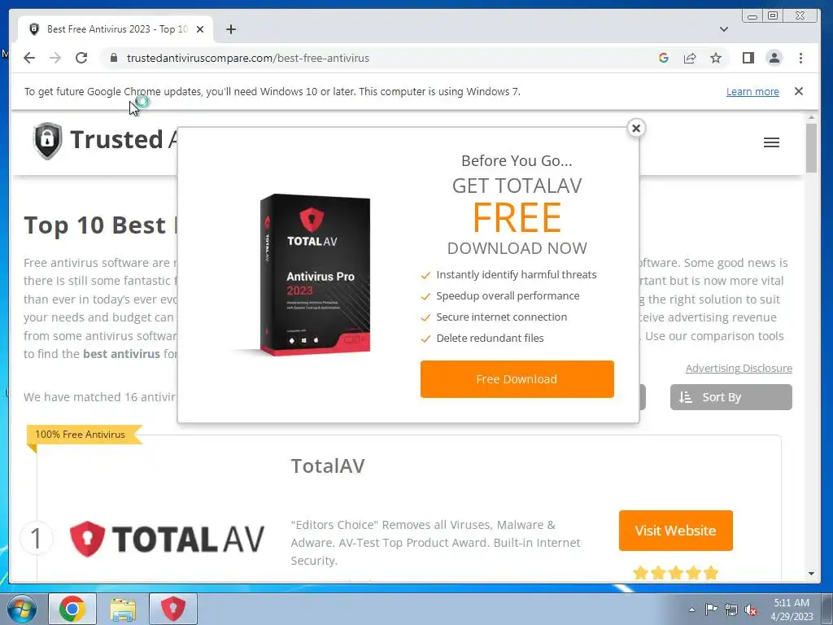The image size is (833, 625).
Task: Reload the current page
Action: click(x=81, y=58)
